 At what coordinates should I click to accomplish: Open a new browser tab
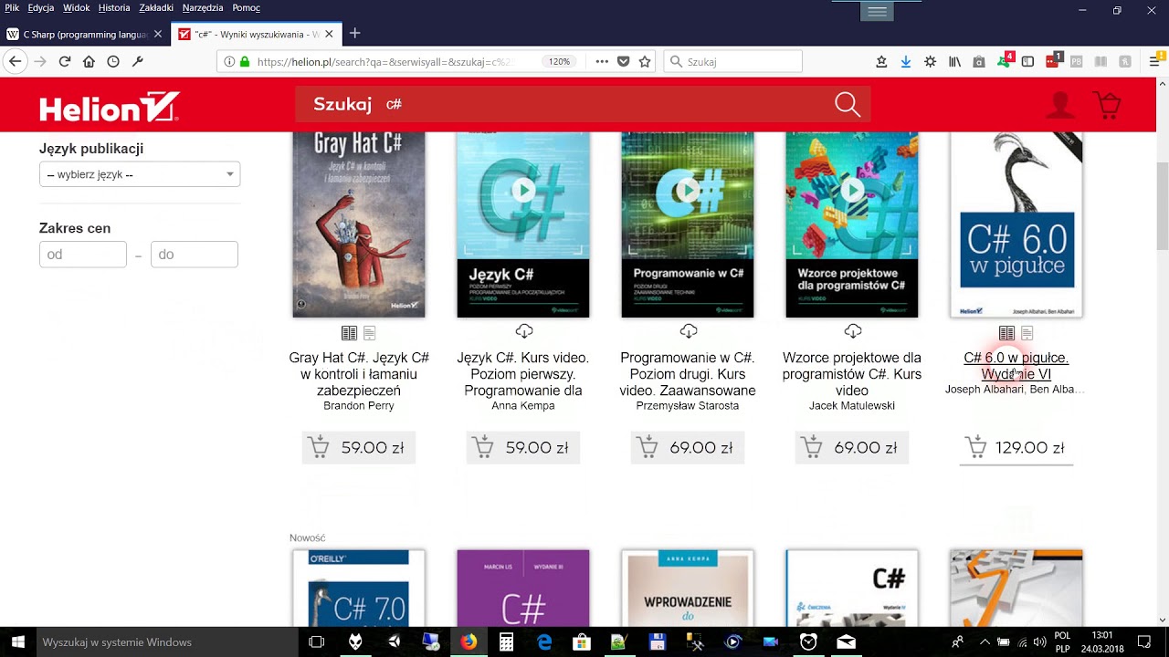coord(355,34)
